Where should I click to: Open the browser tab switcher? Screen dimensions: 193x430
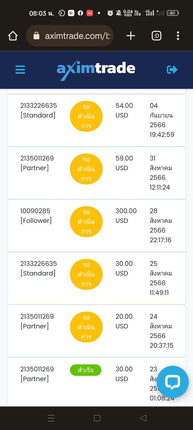[157, 36]
